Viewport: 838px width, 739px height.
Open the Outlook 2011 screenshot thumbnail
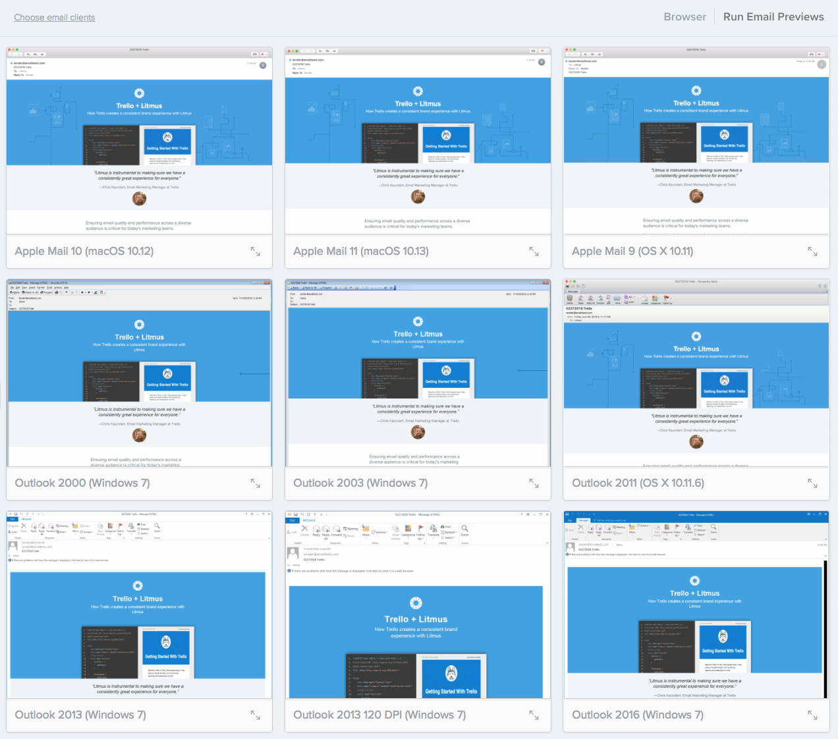point(696,373)
